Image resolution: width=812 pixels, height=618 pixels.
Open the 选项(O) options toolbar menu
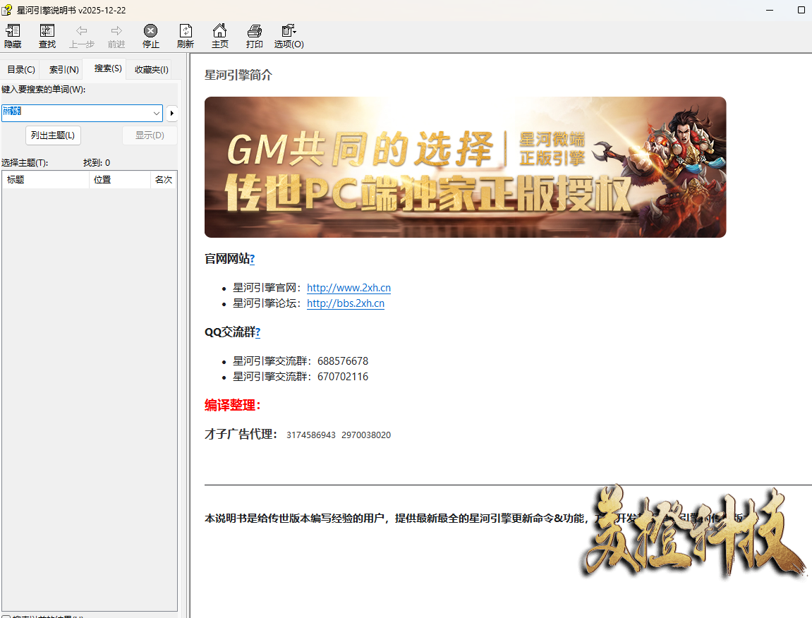coord(289,32)
